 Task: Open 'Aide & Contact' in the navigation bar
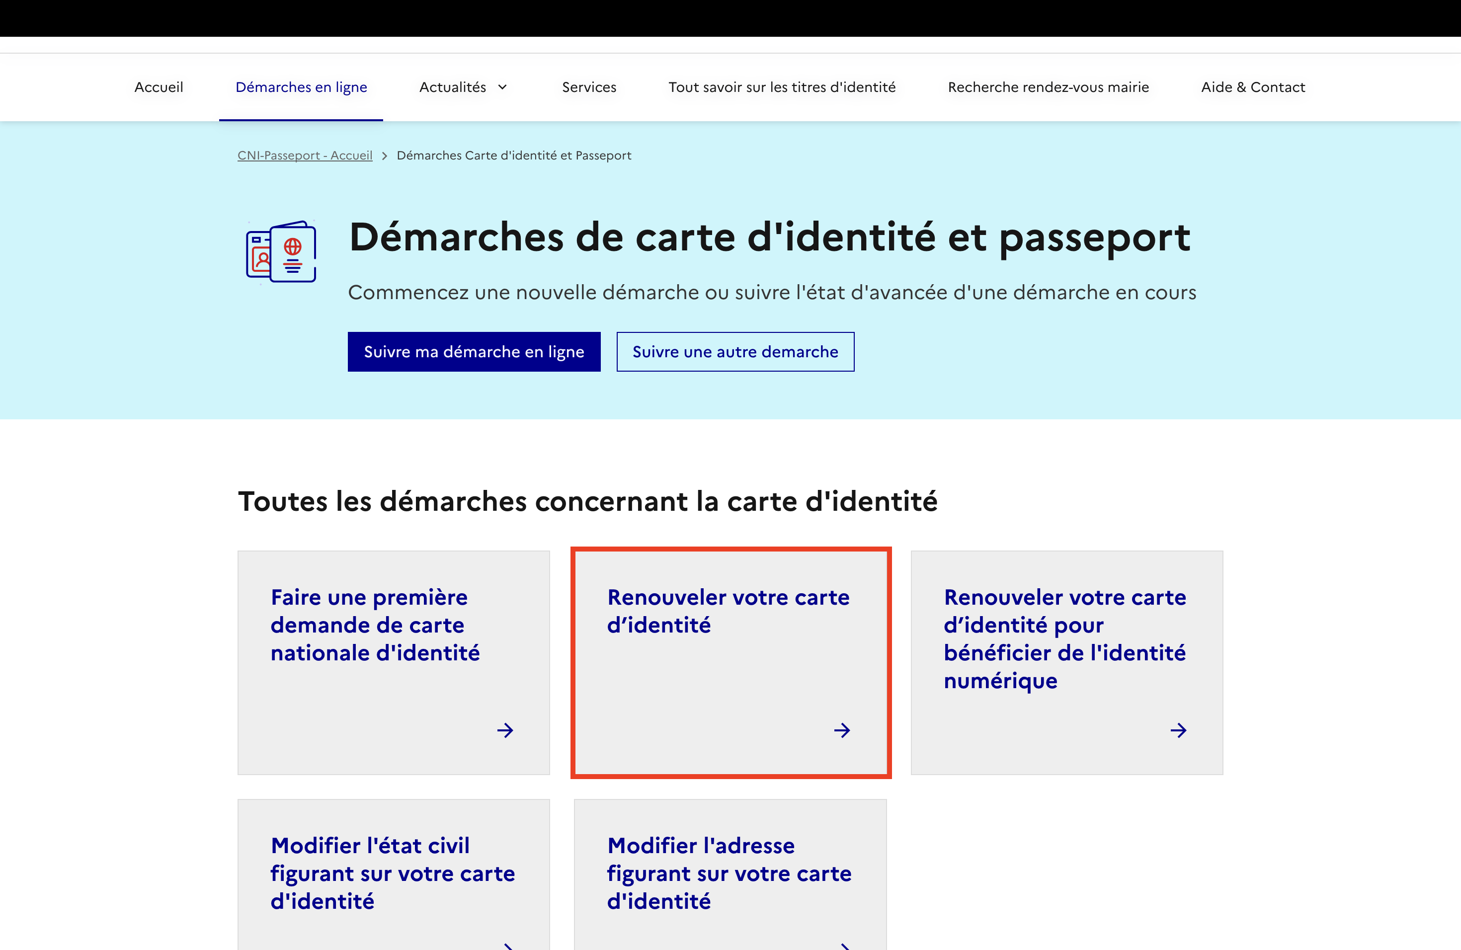[x=1252, y=87]
